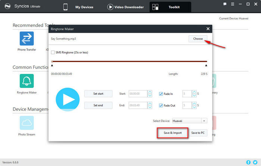The image size is (261, 166).
Task: Expand the Select Device dropdown
Action: 204,121
